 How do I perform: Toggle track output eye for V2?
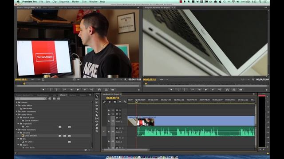coord(120,114)
